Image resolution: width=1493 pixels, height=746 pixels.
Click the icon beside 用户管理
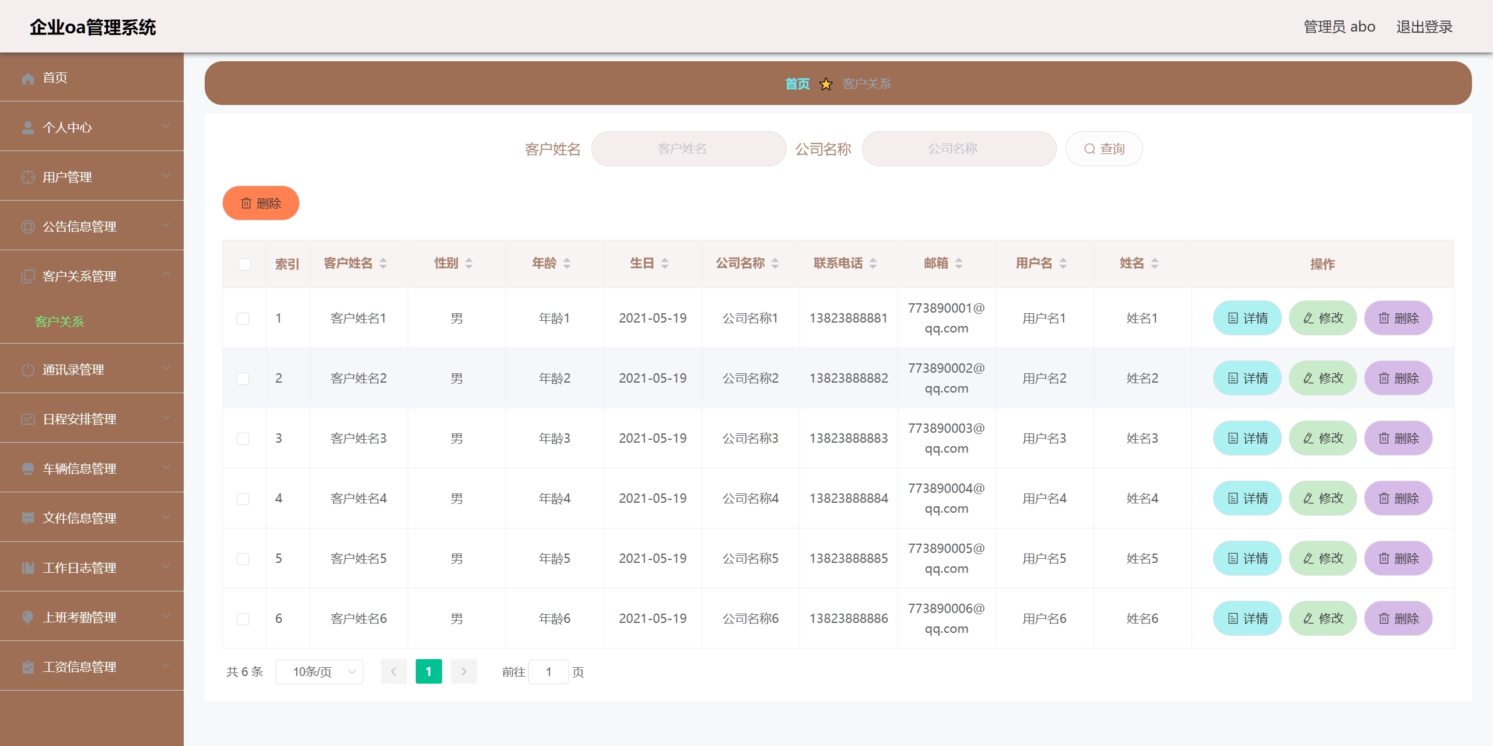pyautogui.click(x=27, y=177)
